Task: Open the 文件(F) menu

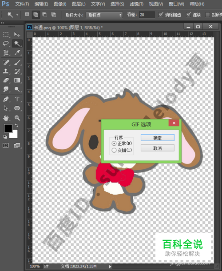Action: tap(22, 4)
